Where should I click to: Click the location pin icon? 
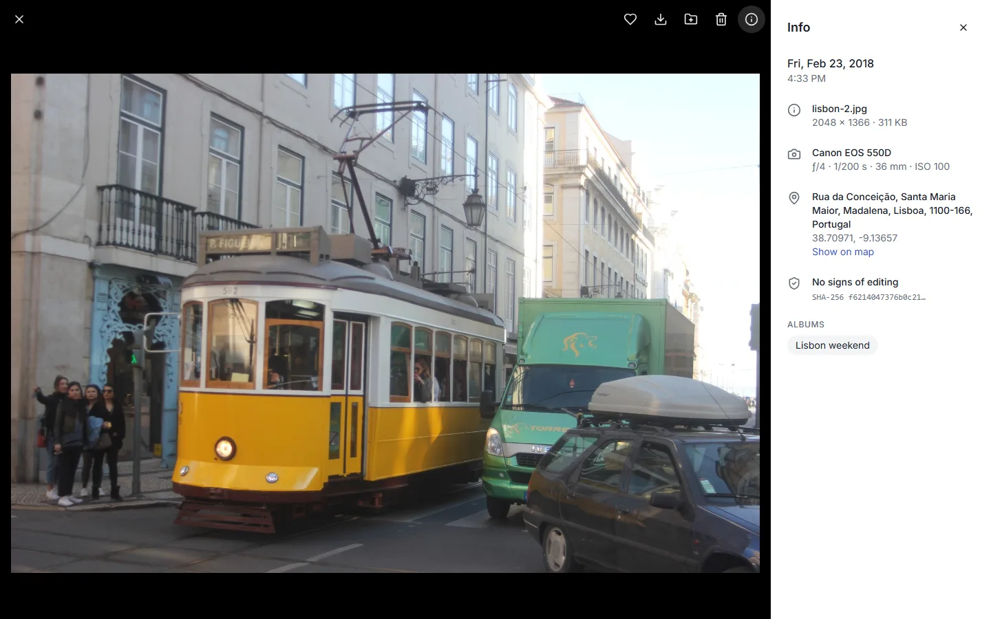pos(794,198)
